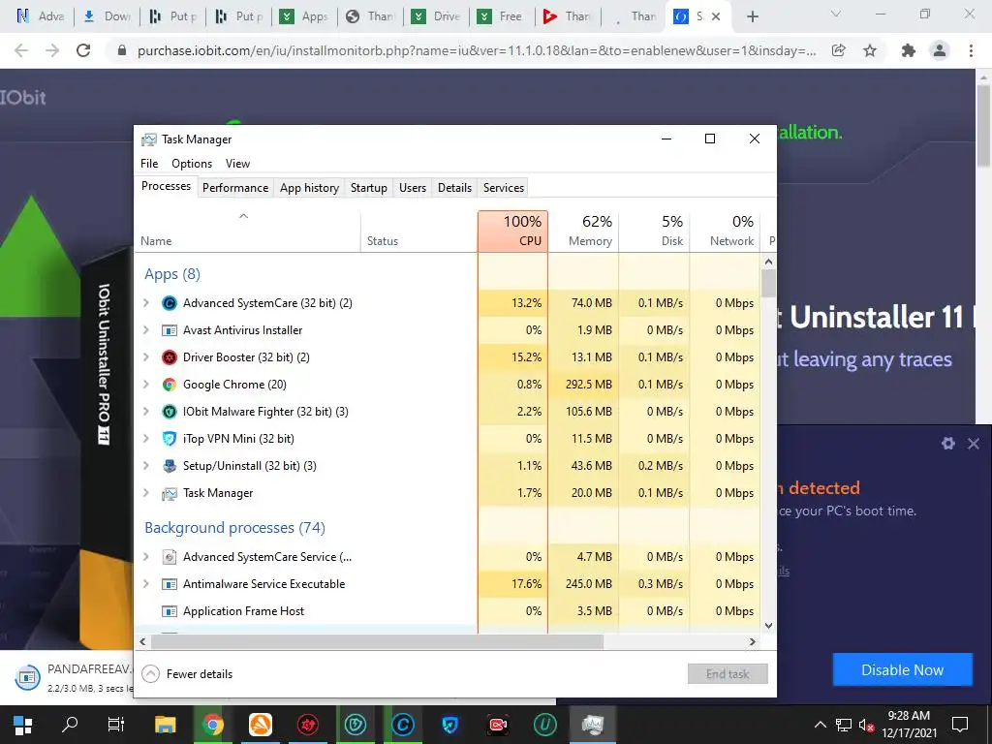Viewport: 992px width, 744px height.
Task: Reload the Chrome page
Action: pos(83,50)
